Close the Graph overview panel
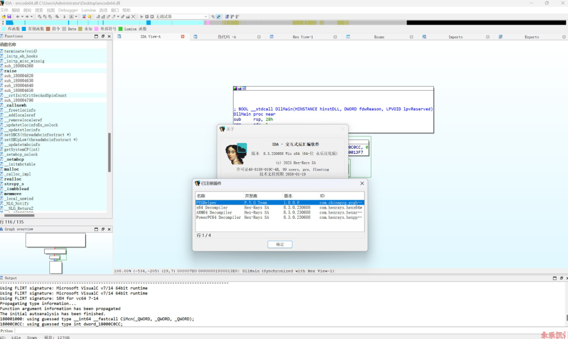This screenshot has height=339, width=568. (x=109, y=229)
